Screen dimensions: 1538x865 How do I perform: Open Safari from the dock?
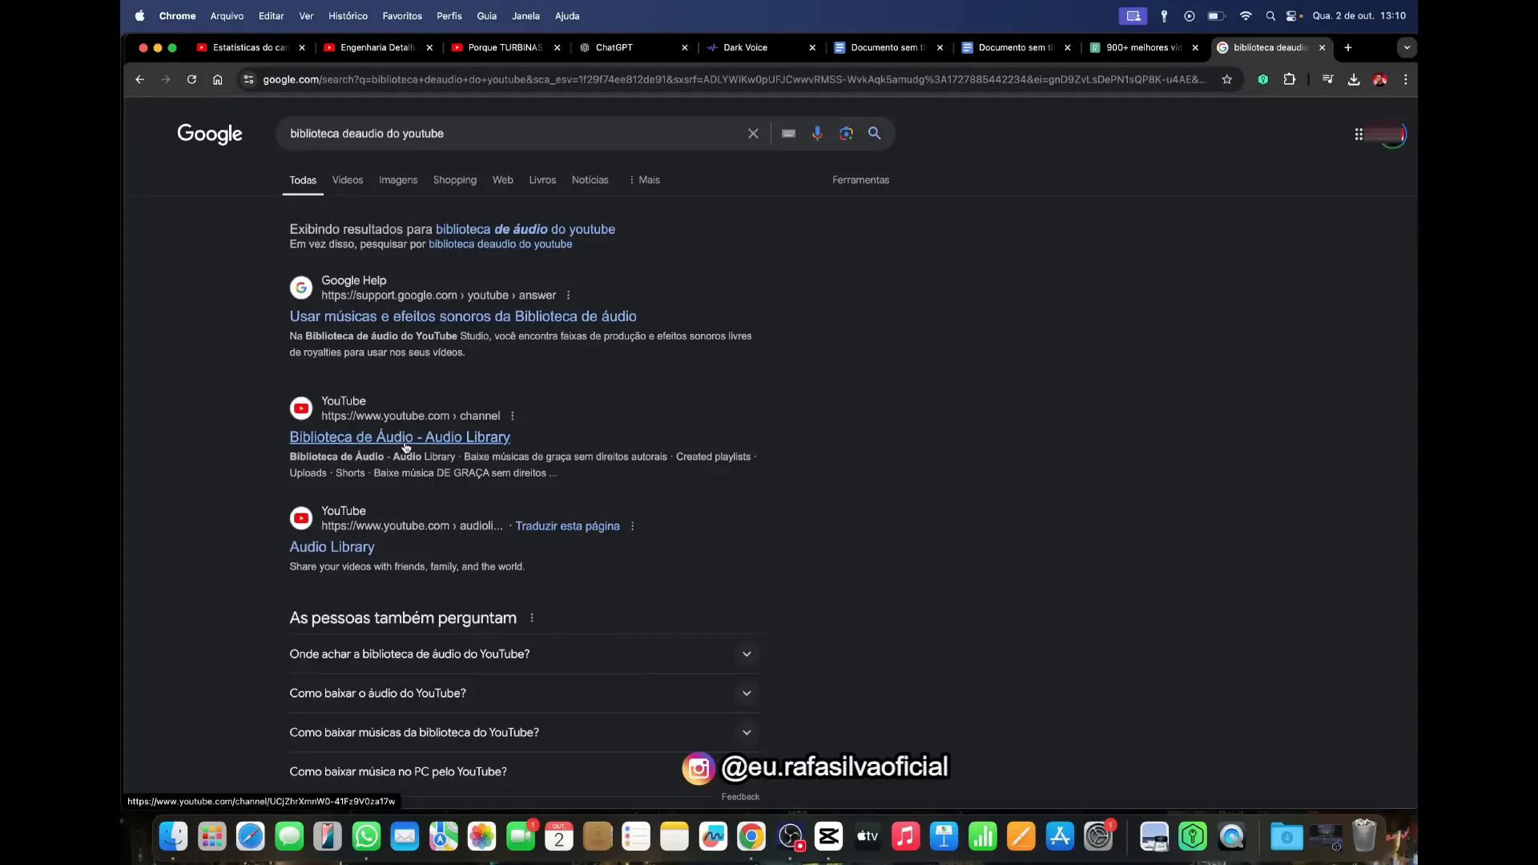(250, 837)
